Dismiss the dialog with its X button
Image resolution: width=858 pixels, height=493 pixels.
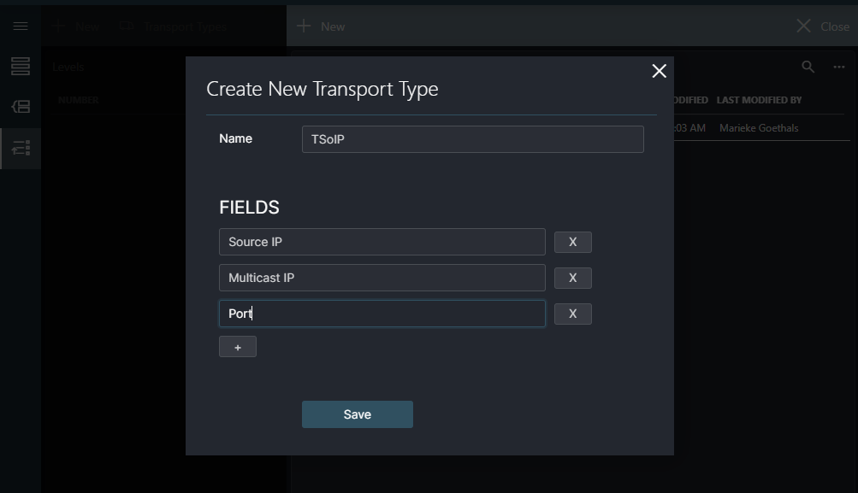(658, 71)
